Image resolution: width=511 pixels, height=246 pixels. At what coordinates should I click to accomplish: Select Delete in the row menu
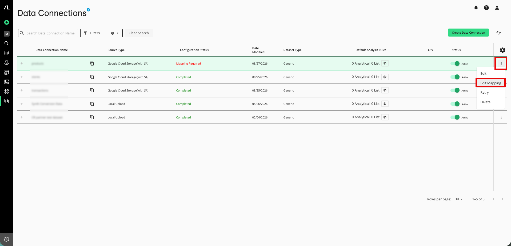490,102
